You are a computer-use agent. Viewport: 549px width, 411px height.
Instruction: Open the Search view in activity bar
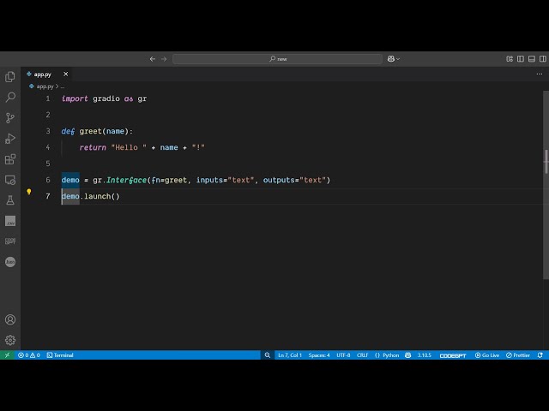(10, 97)
